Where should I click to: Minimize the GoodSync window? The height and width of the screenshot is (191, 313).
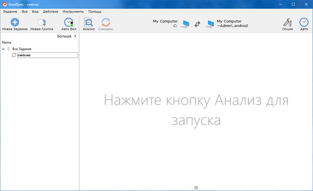tap(280, 4)
